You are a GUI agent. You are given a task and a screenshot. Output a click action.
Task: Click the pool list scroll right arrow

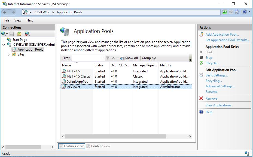190,137
